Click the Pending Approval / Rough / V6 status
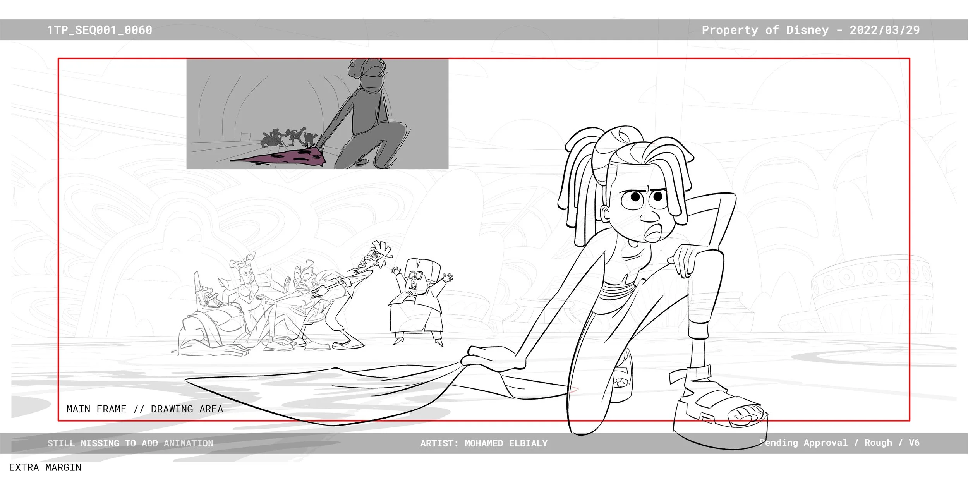Image resolution: width=968 pixels, height=479 pixels. (839, 443)
